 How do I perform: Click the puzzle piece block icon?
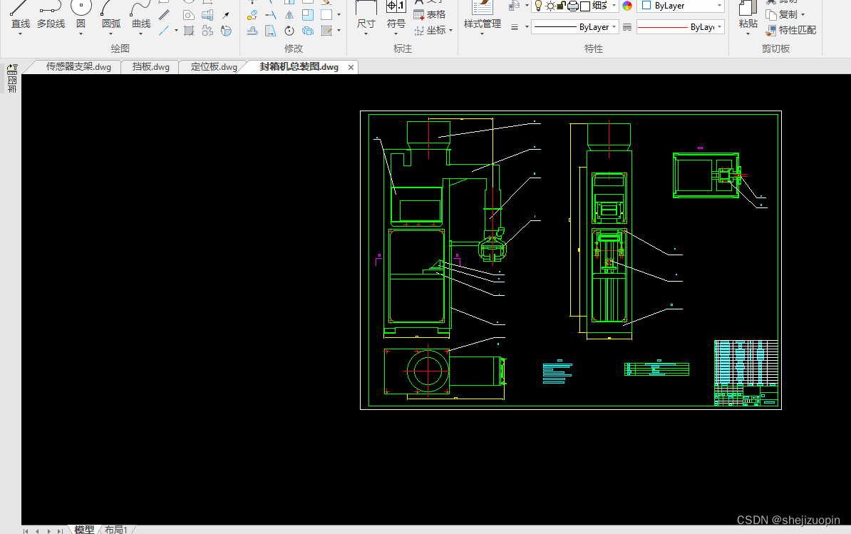point(207,31)
